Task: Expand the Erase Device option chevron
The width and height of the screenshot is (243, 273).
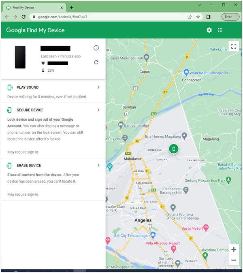Action: (98, 165)
